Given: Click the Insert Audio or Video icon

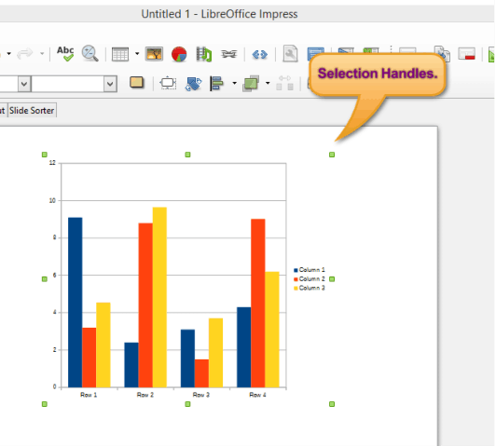Looking at the screenshot, I should pos(203,54).
